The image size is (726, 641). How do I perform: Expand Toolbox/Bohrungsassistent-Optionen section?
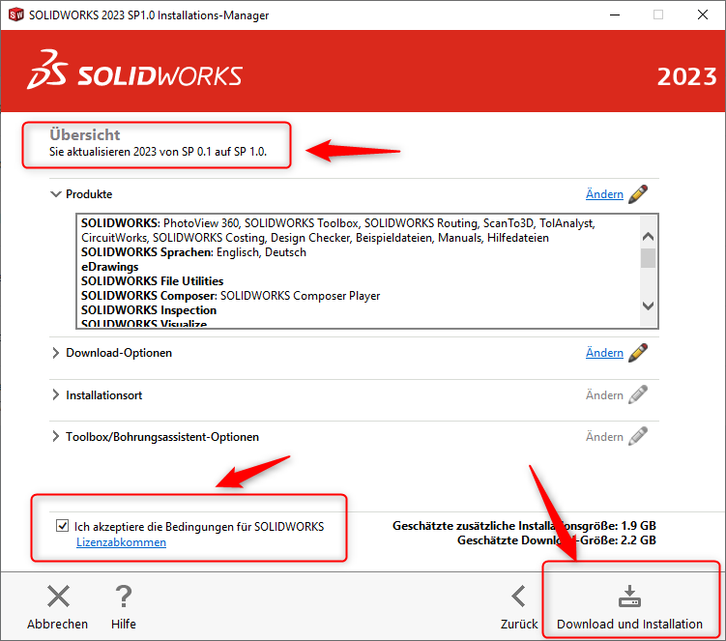(x=55, y=436)
